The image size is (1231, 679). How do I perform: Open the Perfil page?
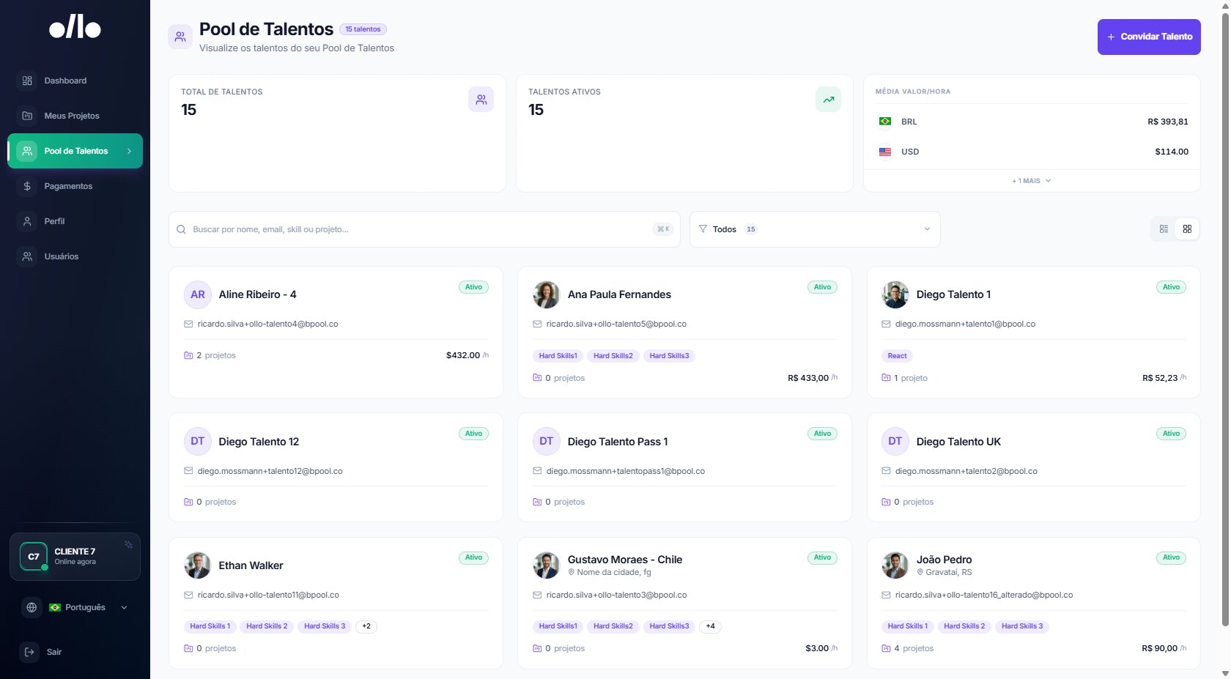point(75,221)
